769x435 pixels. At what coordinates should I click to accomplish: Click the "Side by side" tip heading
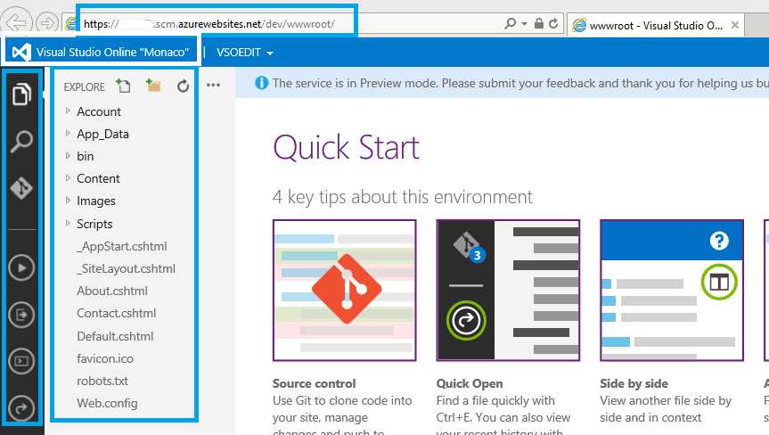634,383
